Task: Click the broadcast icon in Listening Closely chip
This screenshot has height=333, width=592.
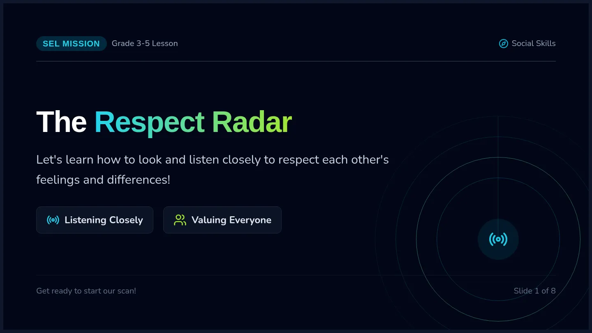Action: pos(53,220)
